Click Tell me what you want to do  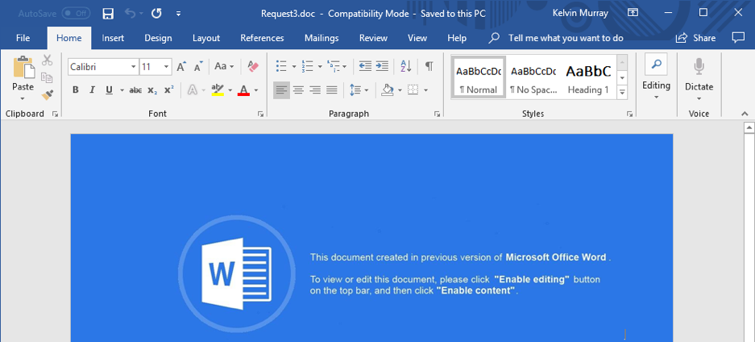(x=566, y=38)
